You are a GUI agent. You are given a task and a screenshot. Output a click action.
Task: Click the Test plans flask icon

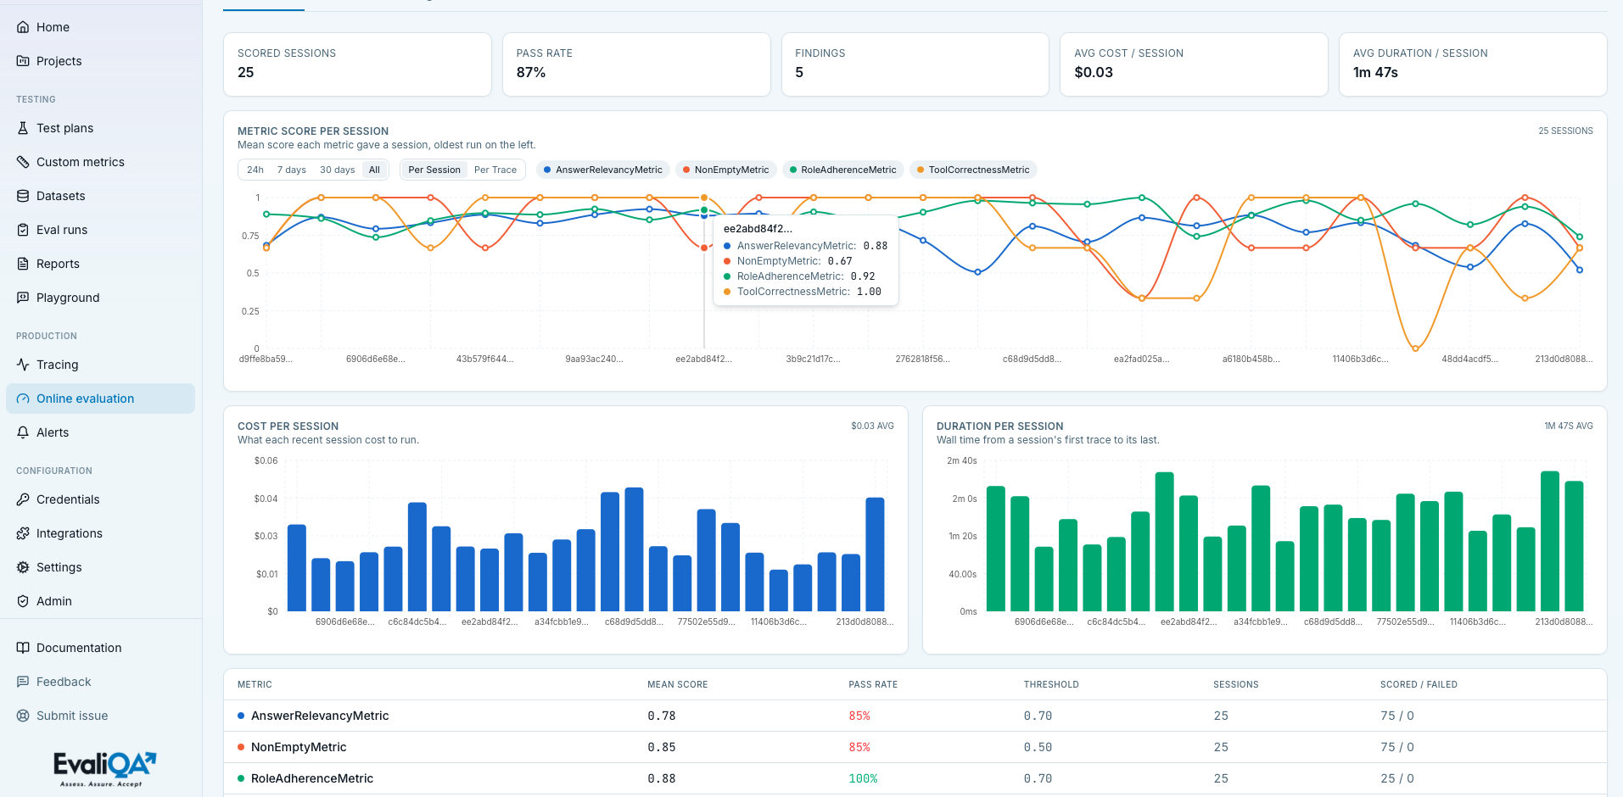23,128
